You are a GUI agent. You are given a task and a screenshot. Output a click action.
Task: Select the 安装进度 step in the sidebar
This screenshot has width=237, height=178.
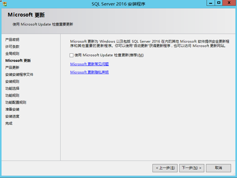coord(12,116)
